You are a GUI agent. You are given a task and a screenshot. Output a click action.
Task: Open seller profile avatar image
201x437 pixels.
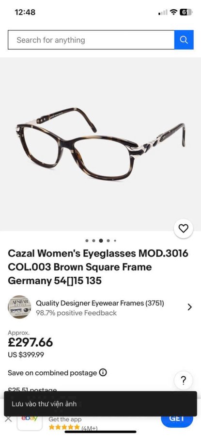click(19, 307)
